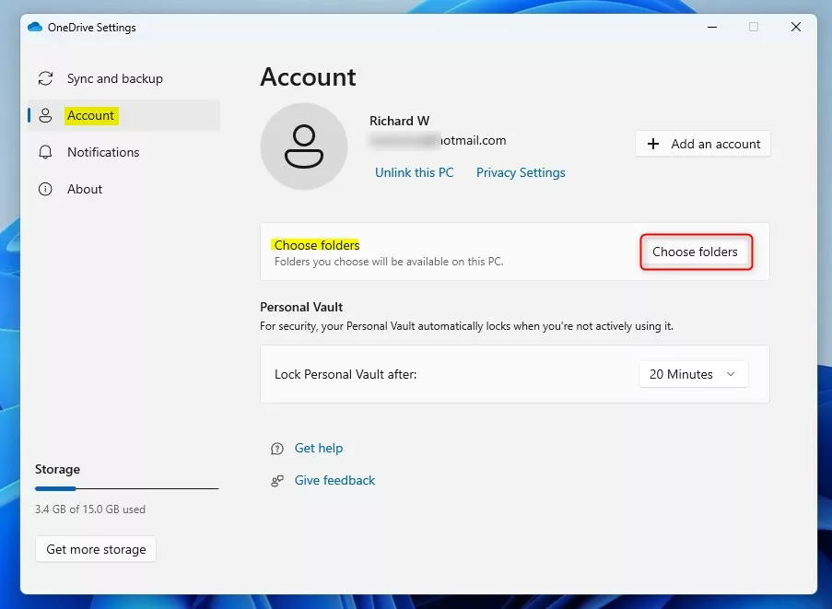Image resolution: width=832 pixels, height=609 pixels.
Task: Add an account
Action: click(x=702, y=144)
